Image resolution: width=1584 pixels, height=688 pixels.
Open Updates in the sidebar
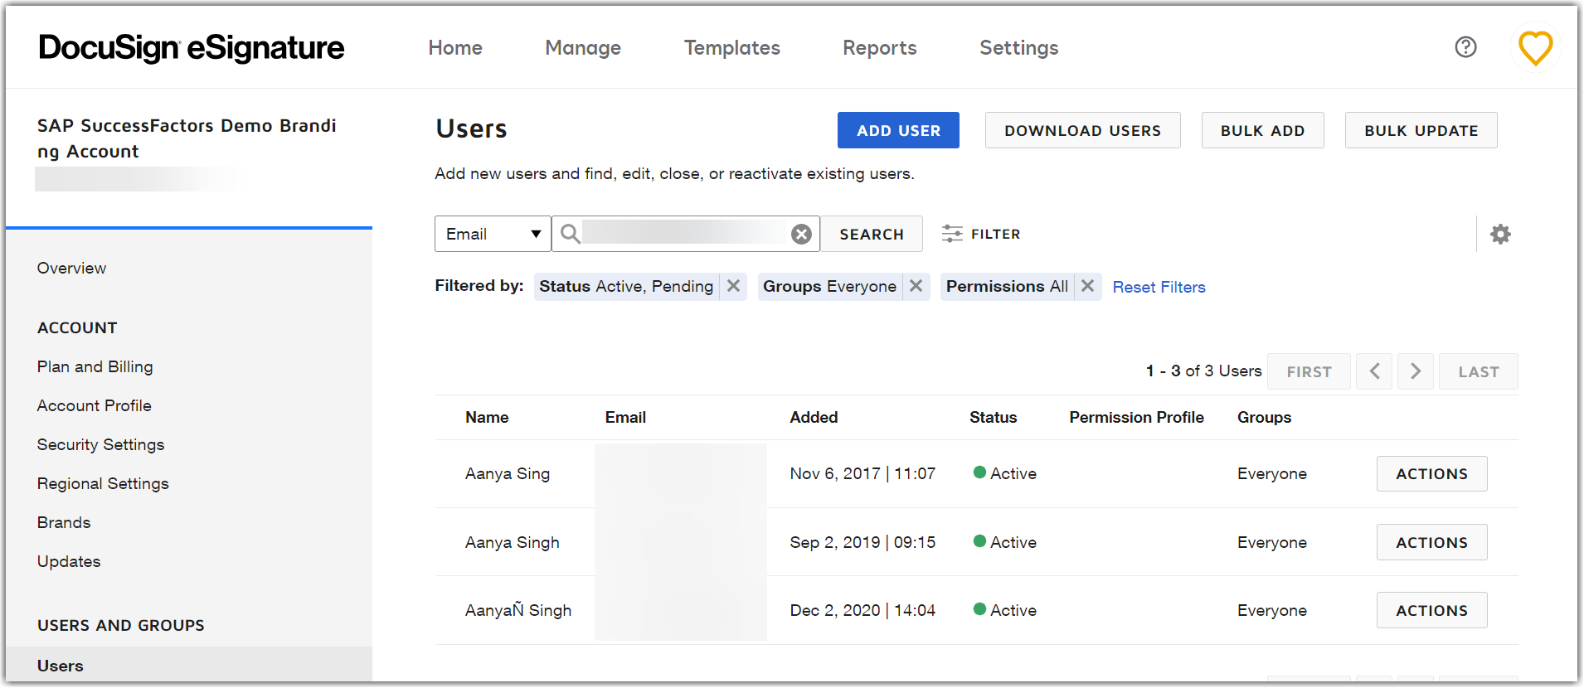[x=69, y=561]
